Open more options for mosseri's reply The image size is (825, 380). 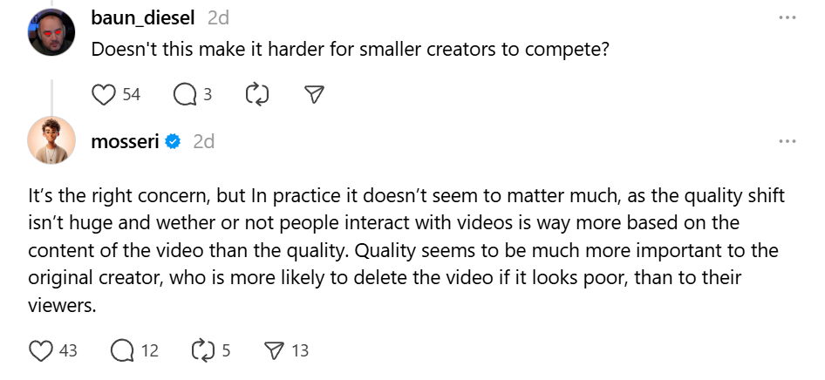(787, 141)
